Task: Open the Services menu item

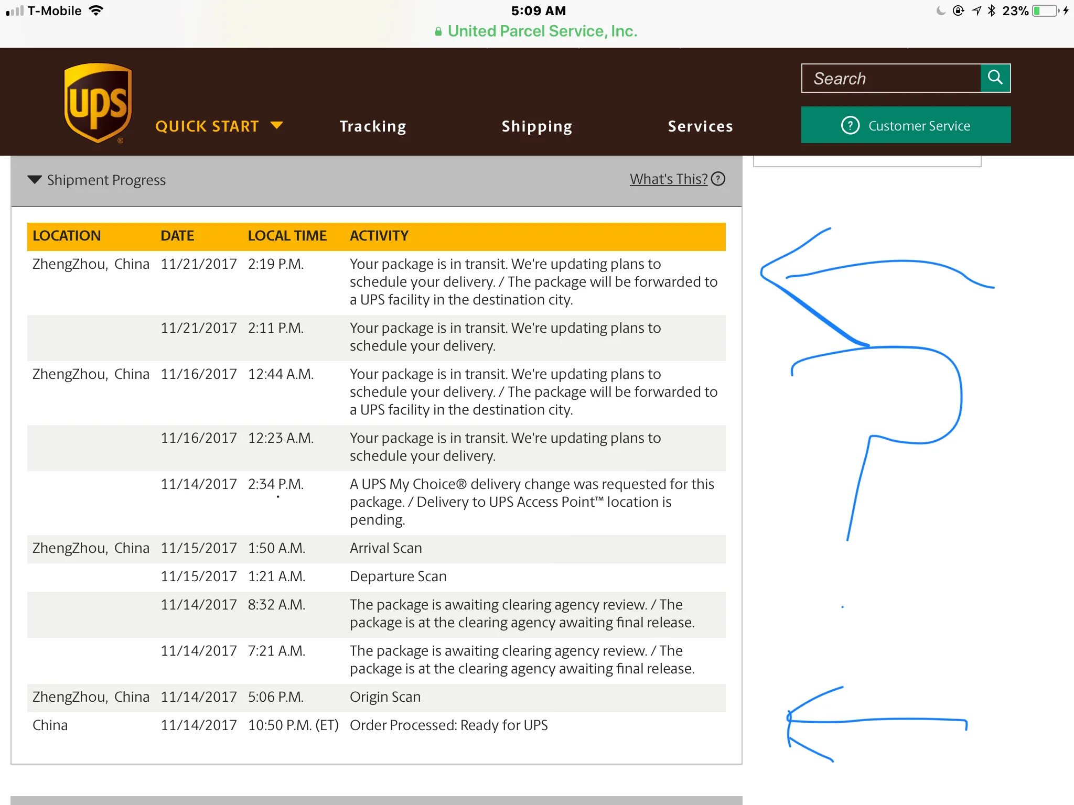Action: (700, 125)
